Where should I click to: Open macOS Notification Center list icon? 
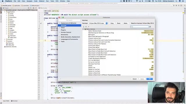pyautogui.click(x=183, y=1)
